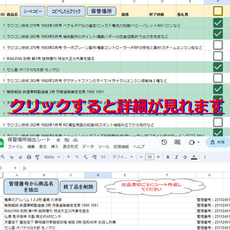Image resolution: width=230 pixels, height=230 pixels.
Task: Click the 保管場所 button
Action: point(102,11)
